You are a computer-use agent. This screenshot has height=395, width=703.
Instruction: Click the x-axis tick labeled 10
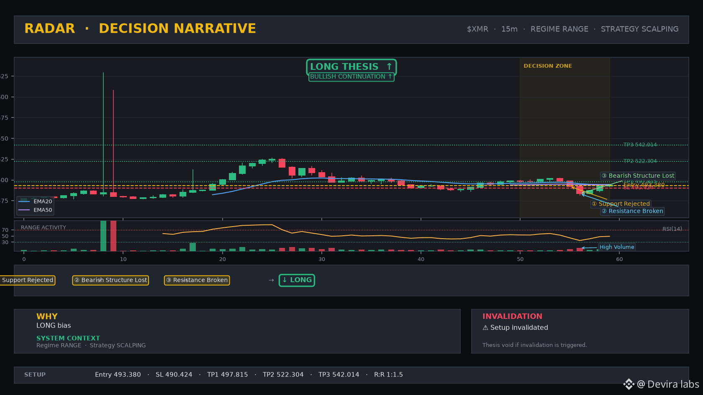[x=123, y=259]
